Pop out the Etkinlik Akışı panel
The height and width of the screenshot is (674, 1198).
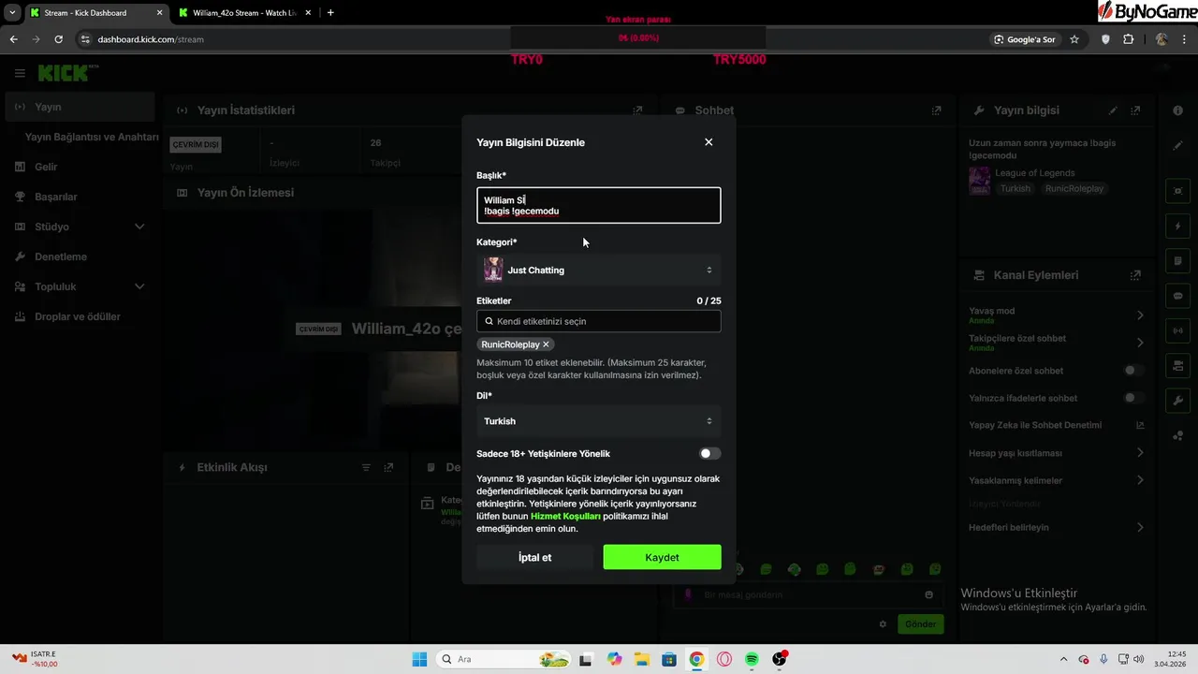click(x=389, y=467)
